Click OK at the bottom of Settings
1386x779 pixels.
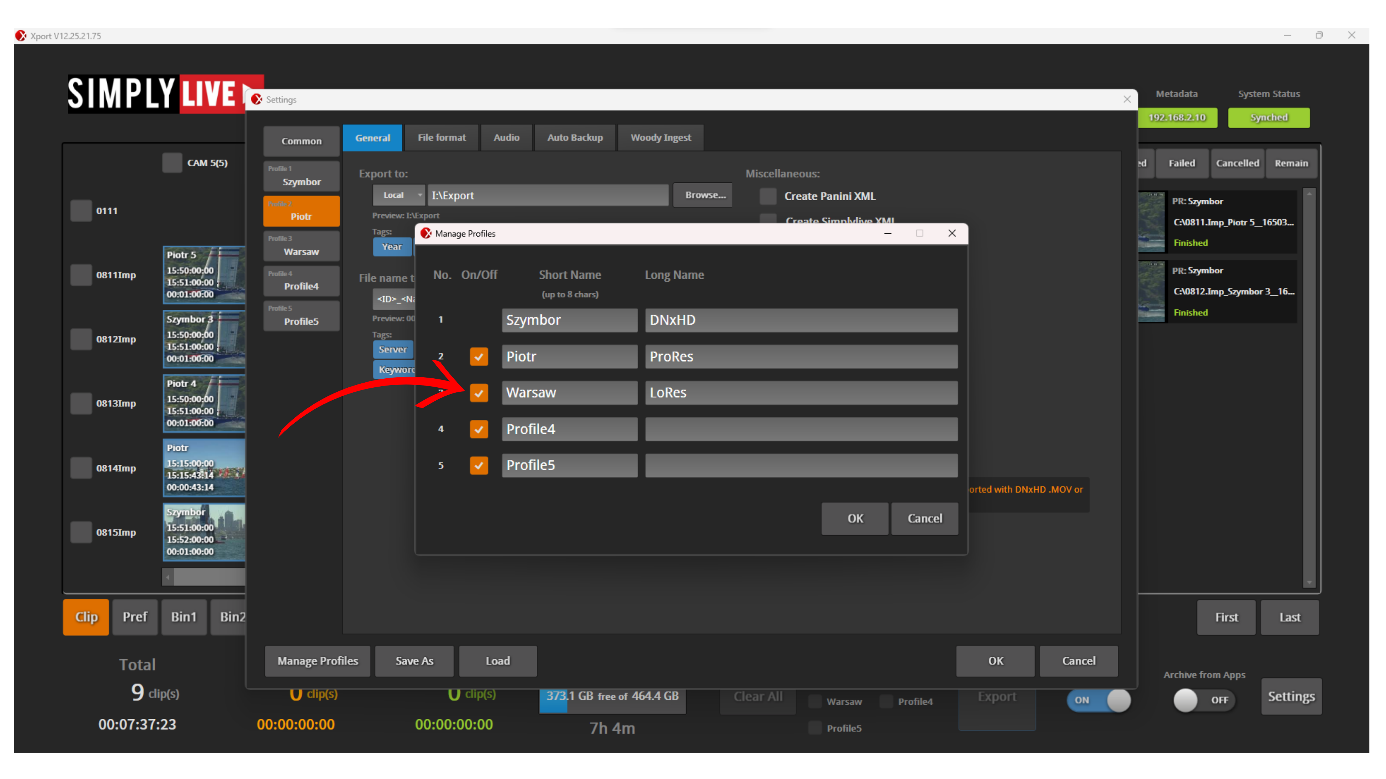995,661
